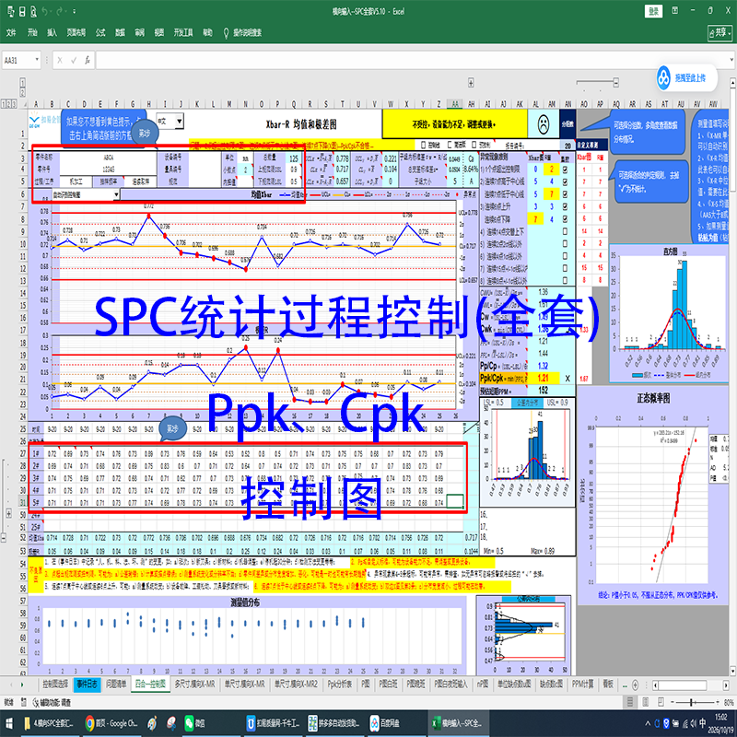
Task: Click the 登录 sign-in button
Action: [x=653, y=11]
